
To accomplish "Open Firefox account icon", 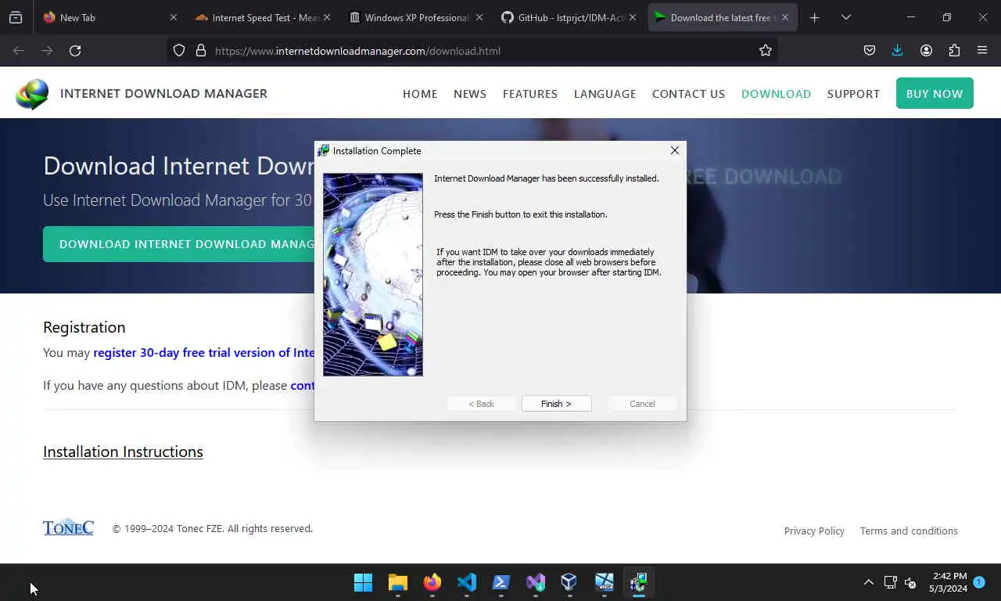I will point(926,51).
